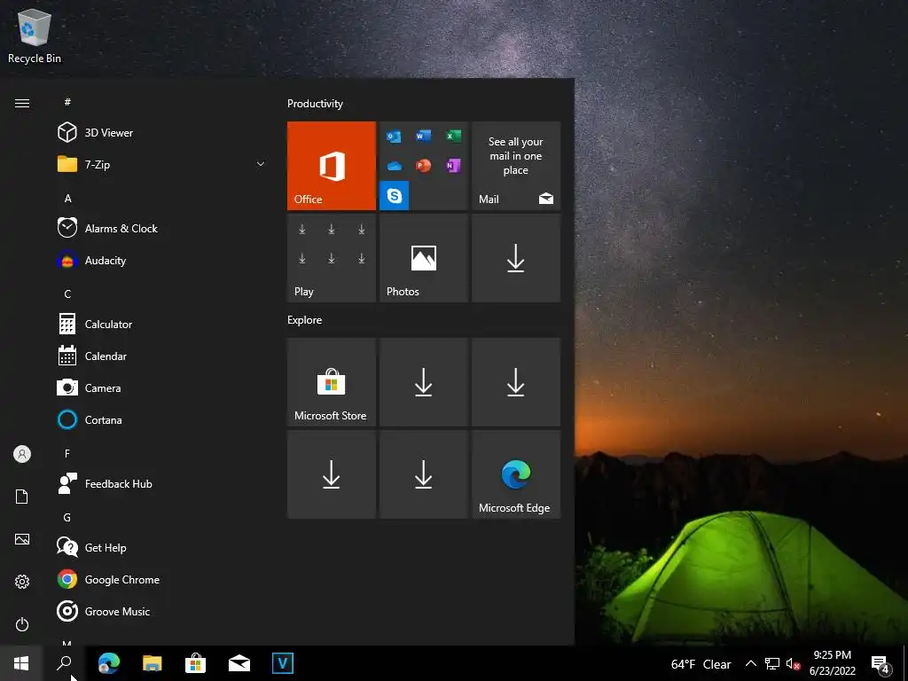Viewport: 908px width, 681px height.
Task: Click the Windows Start button
Action: click(x=21, y=663)
